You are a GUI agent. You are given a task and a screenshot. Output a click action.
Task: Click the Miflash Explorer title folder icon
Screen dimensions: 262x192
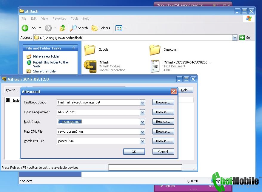21,11
